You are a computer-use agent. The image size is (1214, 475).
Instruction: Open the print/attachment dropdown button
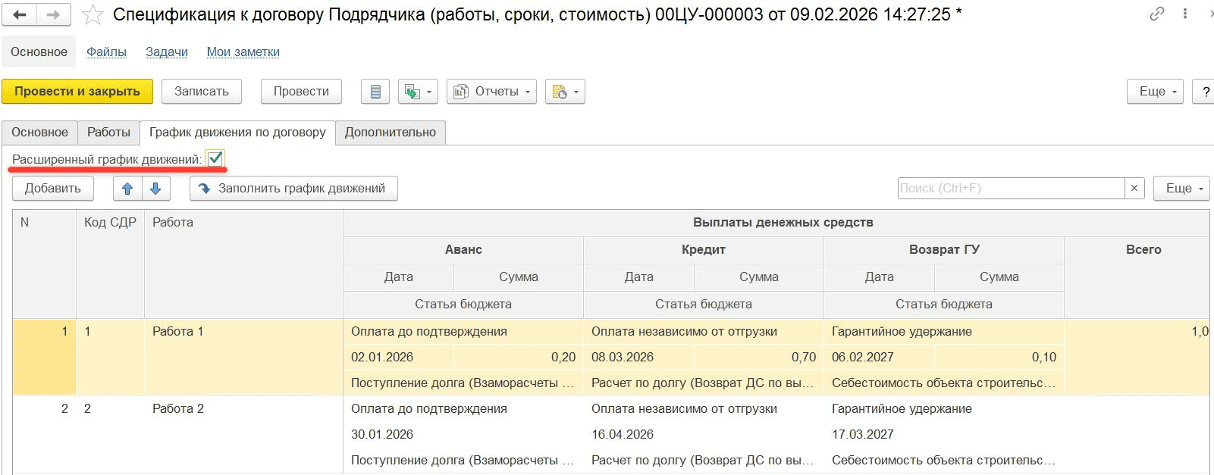pos(565,92)
